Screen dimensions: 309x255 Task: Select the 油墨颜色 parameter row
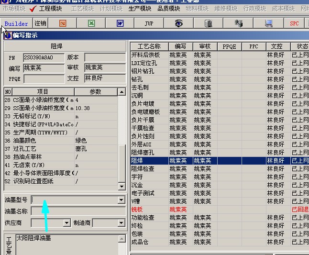tap(61, 141)
